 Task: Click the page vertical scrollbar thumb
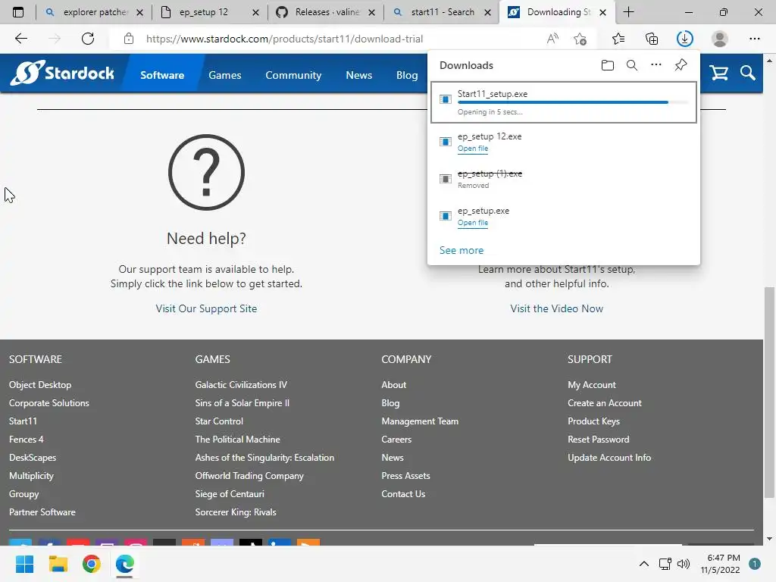click(769, 391)
